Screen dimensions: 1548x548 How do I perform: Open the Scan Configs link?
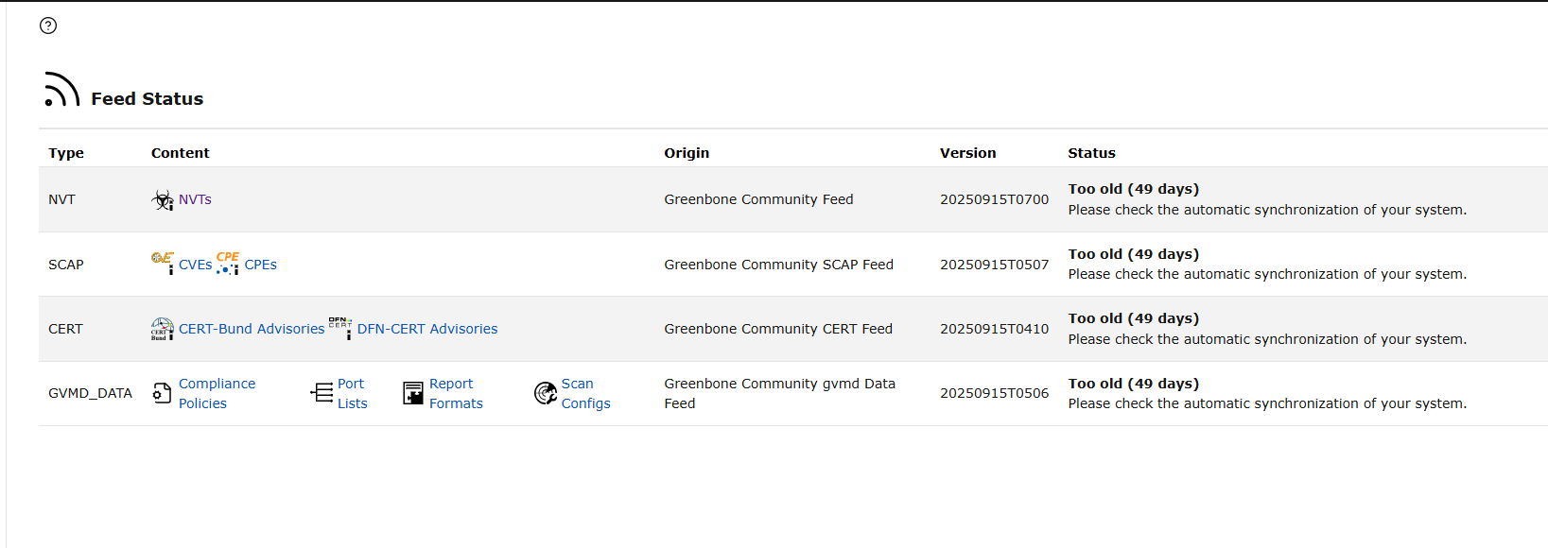click(x=585, y=393)
